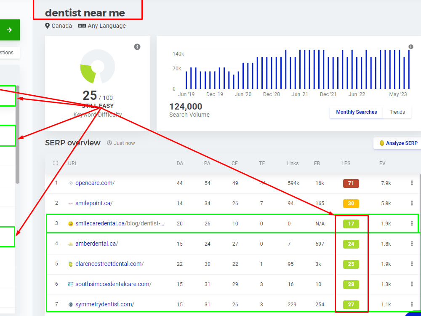421x316 pixels.
Task: Click the smilepoint.ca favicon
Action: point(71,204)
